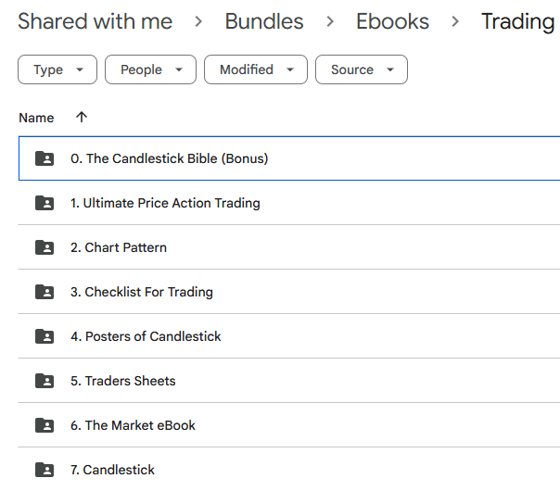
Task: Open the People filter dropdown
Action: coord(150,69)
